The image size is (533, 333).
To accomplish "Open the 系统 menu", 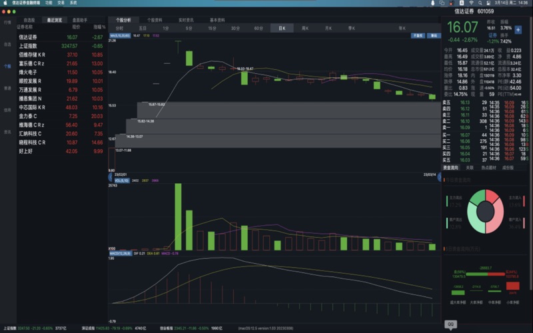I will pyautogui.click(x=73, y=3).
